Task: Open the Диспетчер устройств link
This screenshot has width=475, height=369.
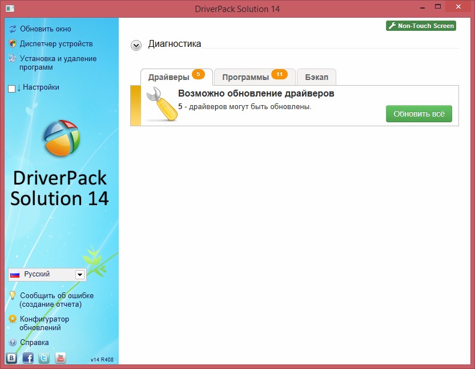Action: coord(57,43)
